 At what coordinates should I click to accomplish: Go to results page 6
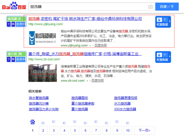point(86,131)
